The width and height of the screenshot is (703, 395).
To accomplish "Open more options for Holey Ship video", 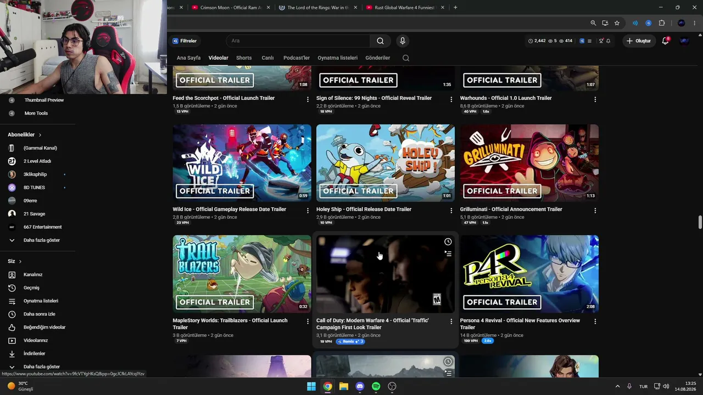I will click(x=451, y=211).
